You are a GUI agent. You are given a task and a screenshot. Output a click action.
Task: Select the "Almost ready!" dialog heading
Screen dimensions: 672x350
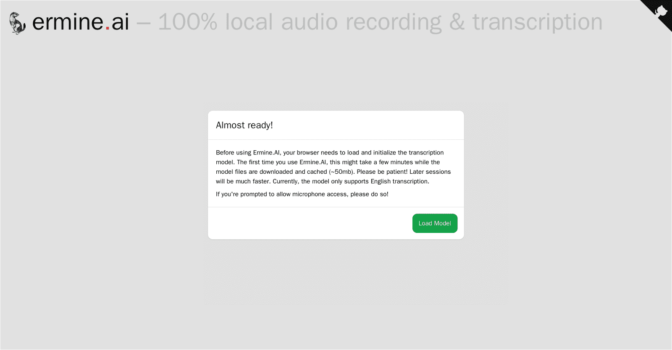[244, 125]
